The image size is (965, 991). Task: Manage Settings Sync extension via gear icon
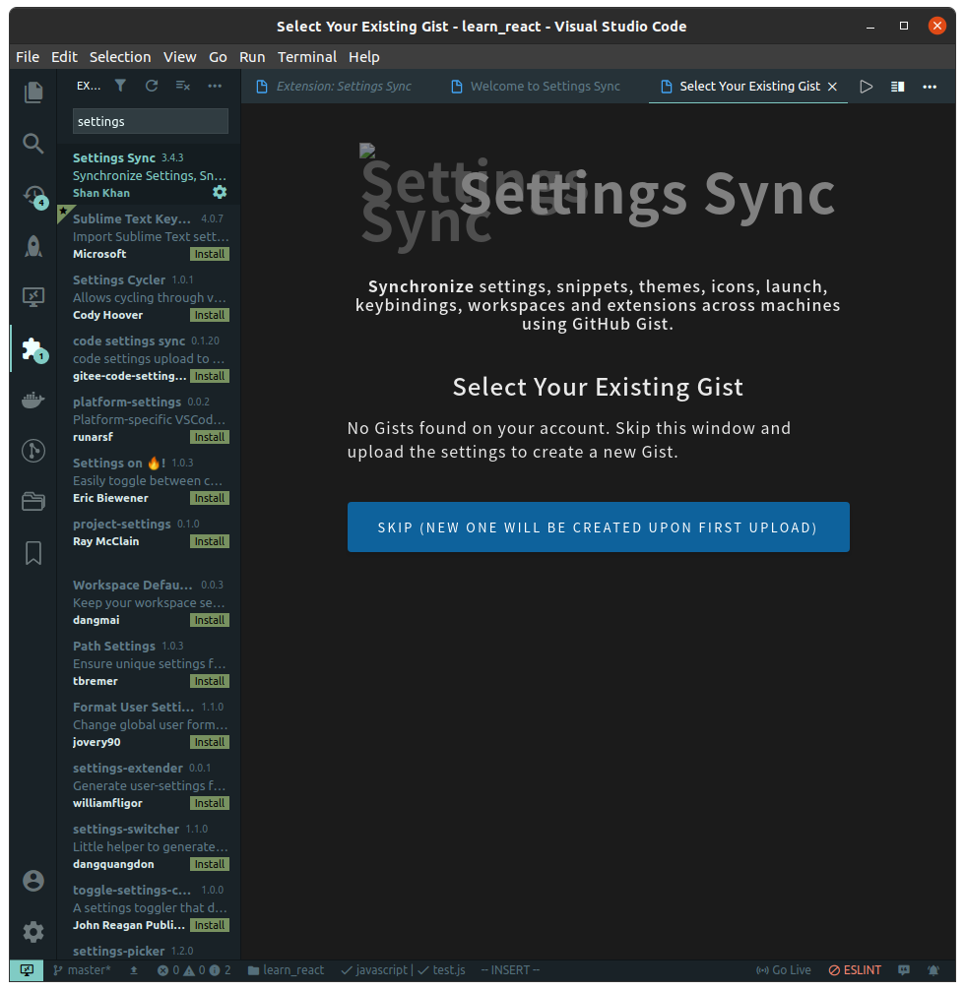[220, 192]
